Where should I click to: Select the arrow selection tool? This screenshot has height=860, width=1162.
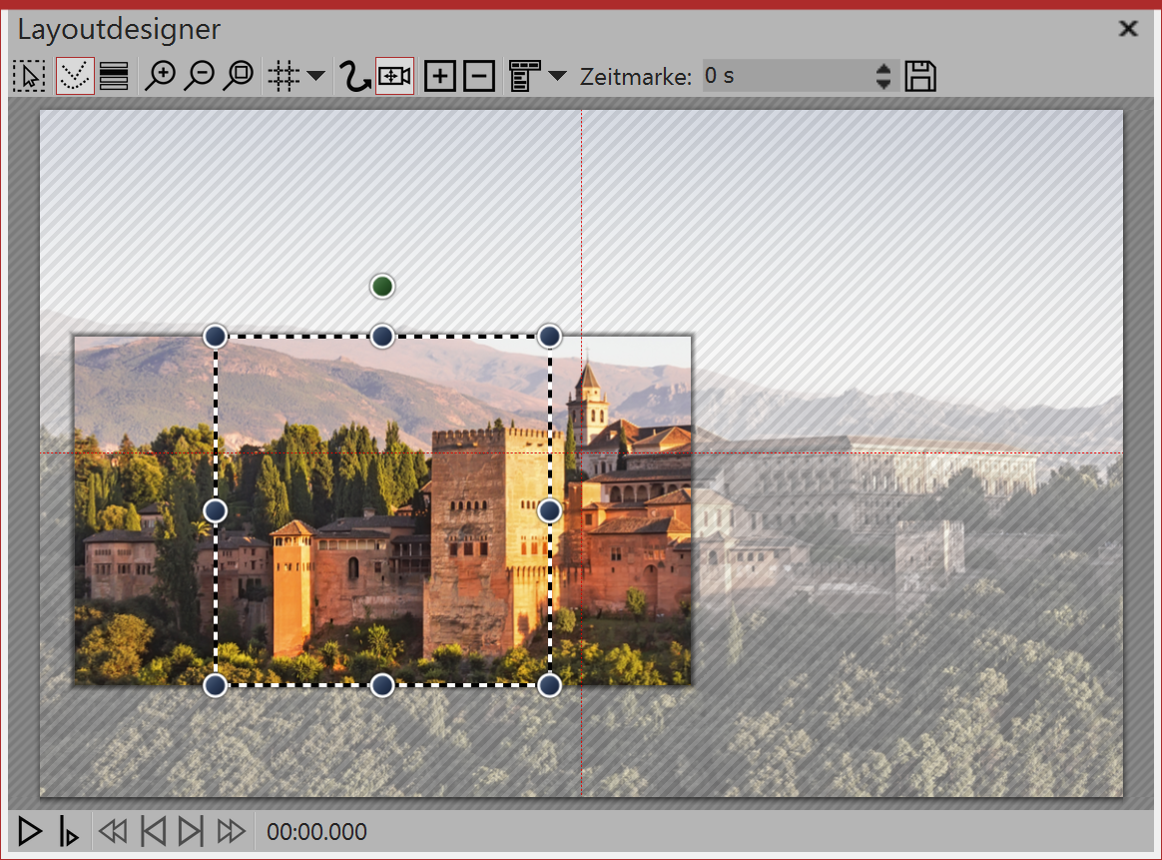pos(29,75)
